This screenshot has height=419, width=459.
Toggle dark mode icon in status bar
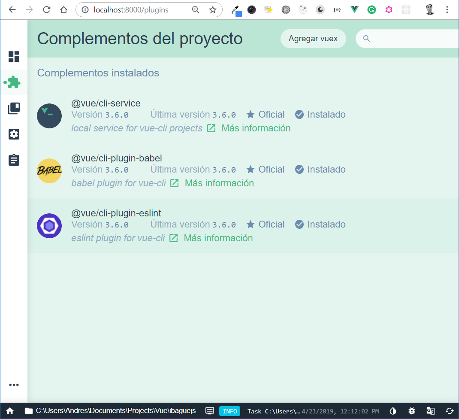point(393,411)
